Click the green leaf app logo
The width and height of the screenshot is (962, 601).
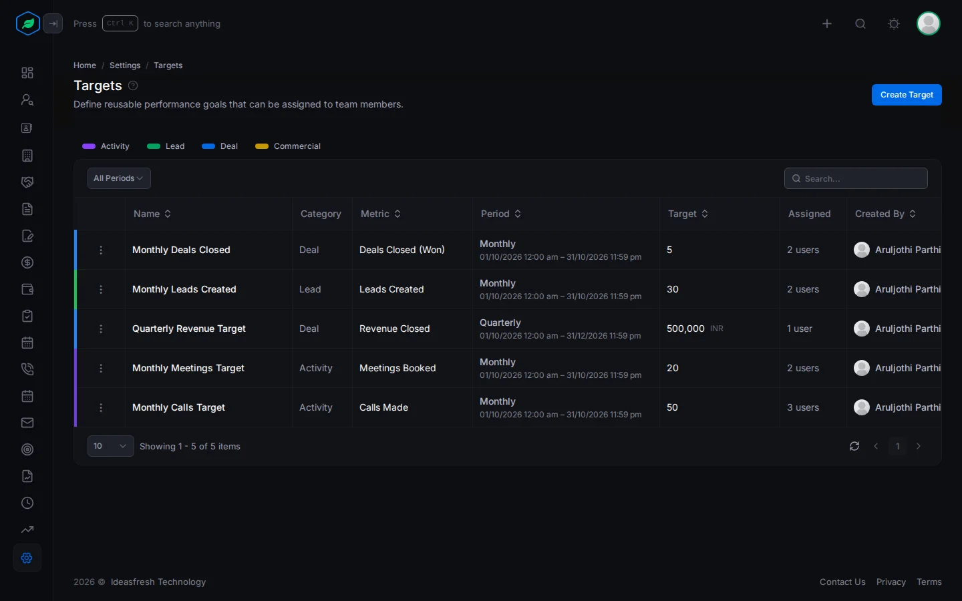click(28, 23)
